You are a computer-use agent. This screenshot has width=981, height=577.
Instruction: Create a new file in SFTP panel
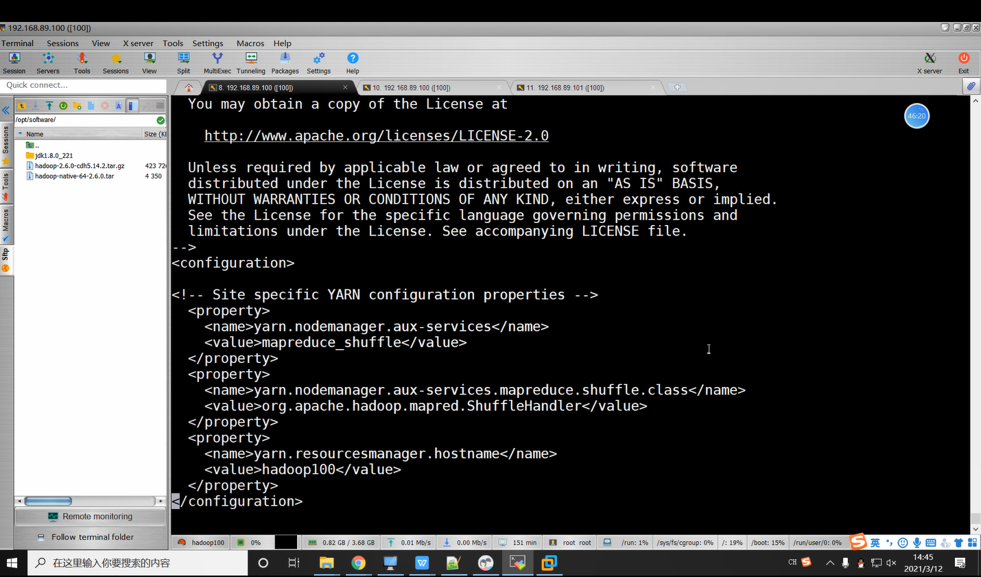pos(91,106)
